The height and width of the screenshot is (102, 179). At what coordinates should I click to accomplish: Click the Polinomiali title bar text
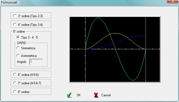click(9, 2)
